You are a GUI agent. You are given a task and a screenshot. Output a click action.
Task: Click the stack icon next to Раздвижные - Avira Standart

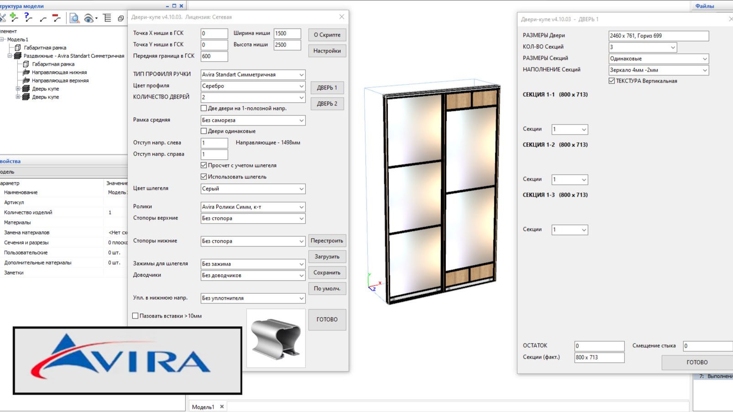pos(18,56)
